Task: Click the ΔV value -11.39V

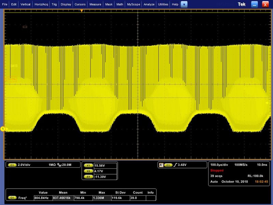Action: (x=105, y=177)
